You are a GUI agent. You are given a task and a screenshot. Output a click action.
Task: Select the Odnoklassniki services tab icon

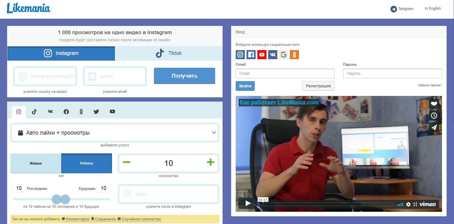coord(81,112)
